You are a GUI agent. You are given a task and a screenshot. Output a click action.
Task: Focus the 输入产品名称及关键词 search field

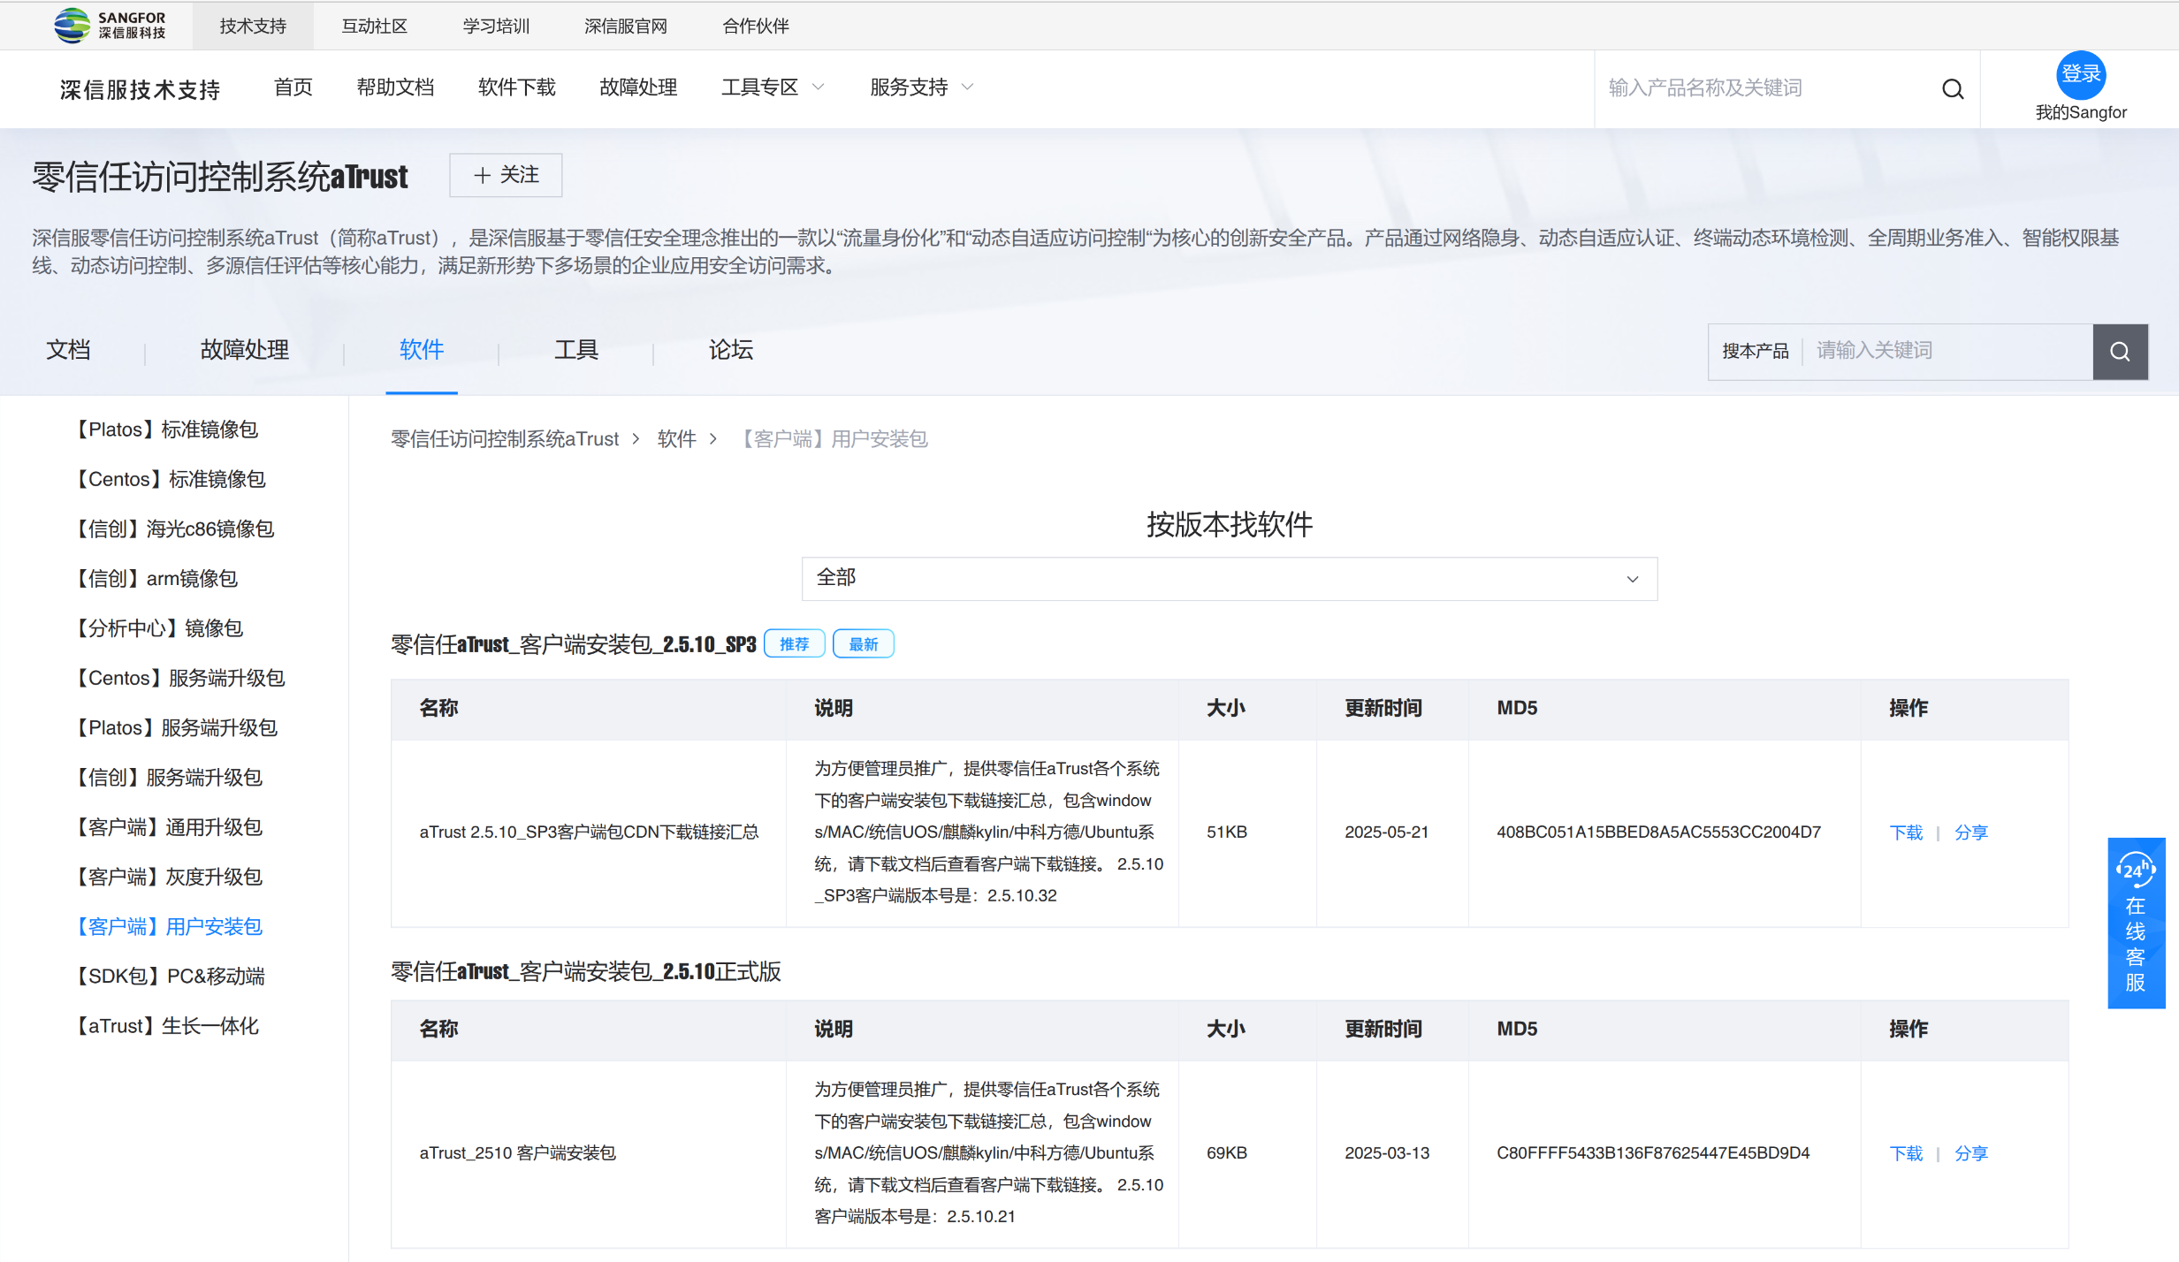click(x=1768, y=88)
